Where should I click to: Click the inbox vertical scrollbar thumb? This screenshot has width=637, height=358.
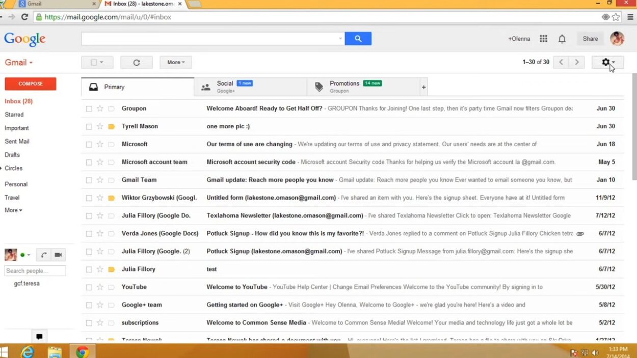click(x=634, y=126)
